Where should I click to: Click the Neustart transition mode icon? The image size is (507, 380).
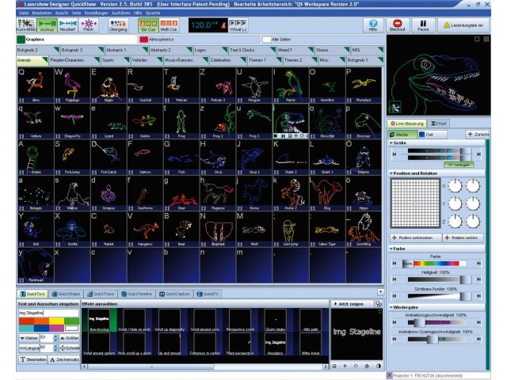point(67,25)
